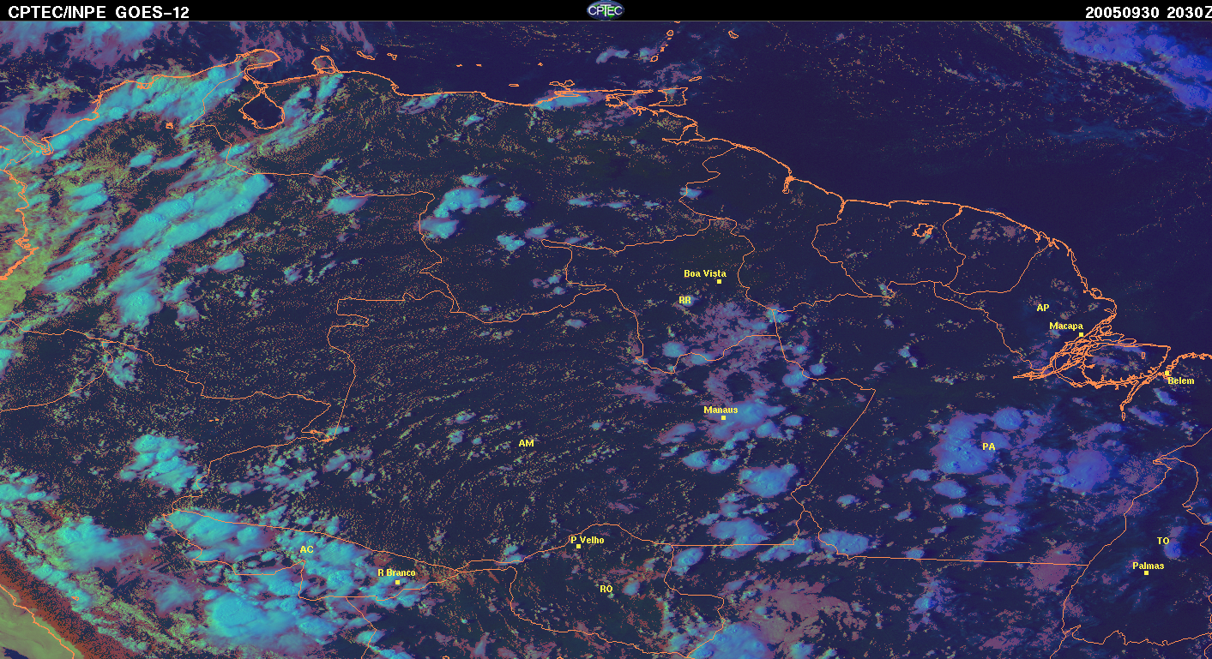Image resolution: width=1212 pixels, height=659 pixels.
Task: Click the yellow marker beside Macapa
Action: (1081, 334)
